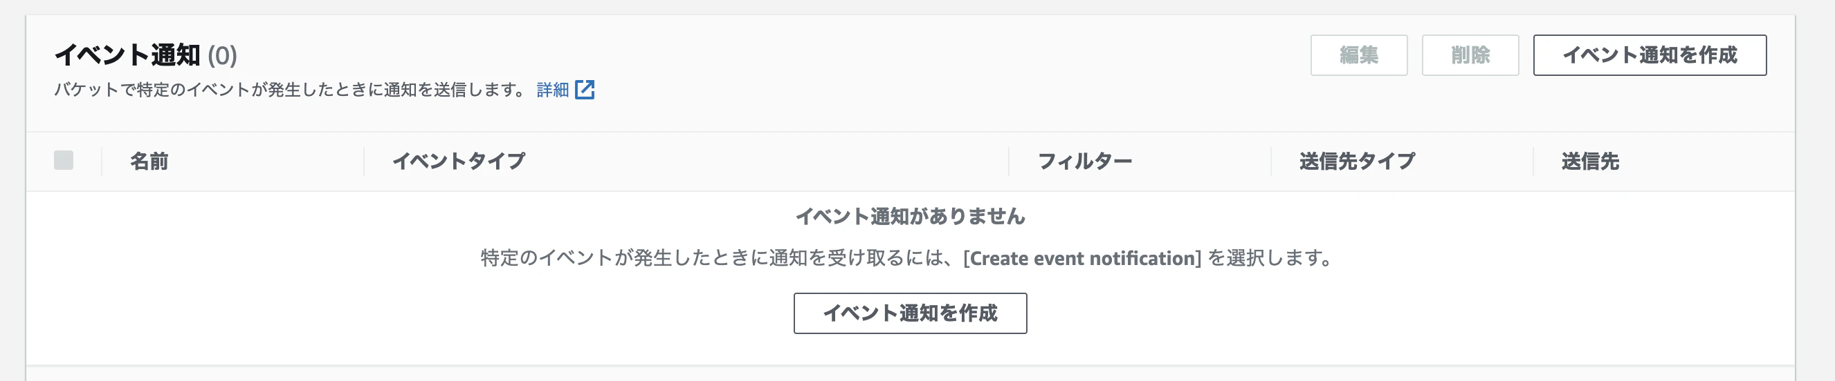Select the 送信先タイプ column header
The image size is (1835, 381).
pos(1357,162)
